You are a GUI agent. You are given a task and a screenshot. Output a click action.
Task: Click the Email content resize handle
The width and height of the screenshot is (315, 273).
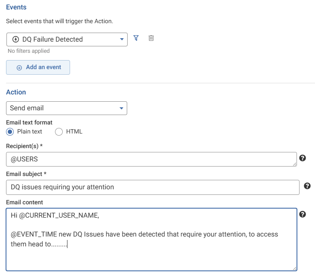294,268
